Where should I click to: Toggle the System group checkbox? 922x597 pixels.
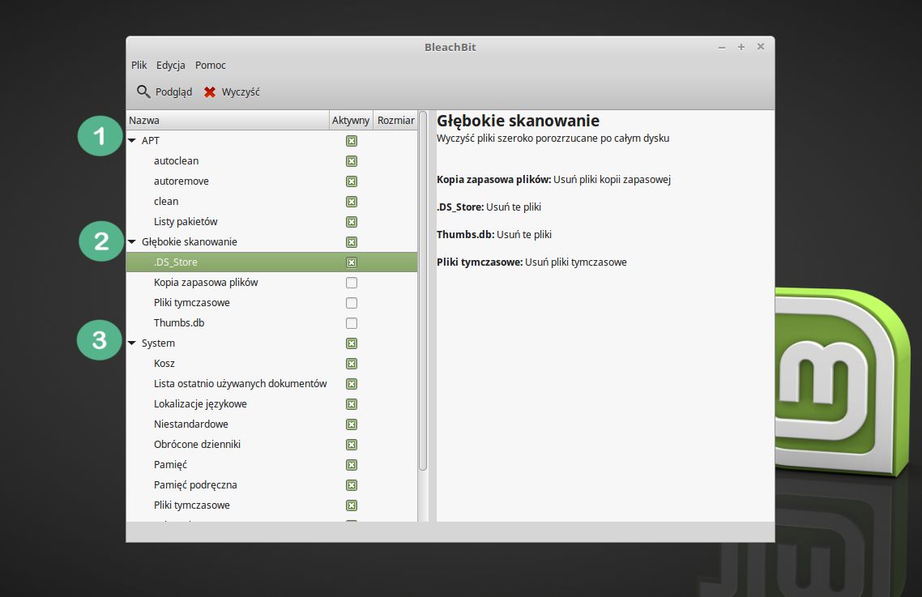(352, 343)
